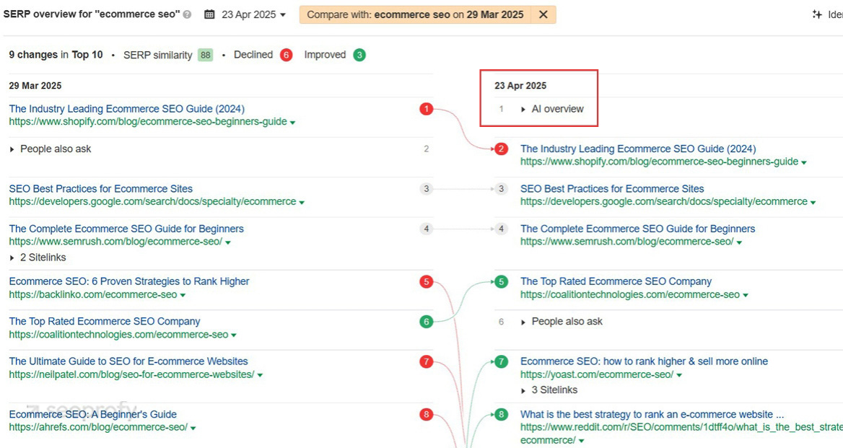Click green position 8 marker for reddit
Viewport: 843px width, 448px height.
coord(501,414)
